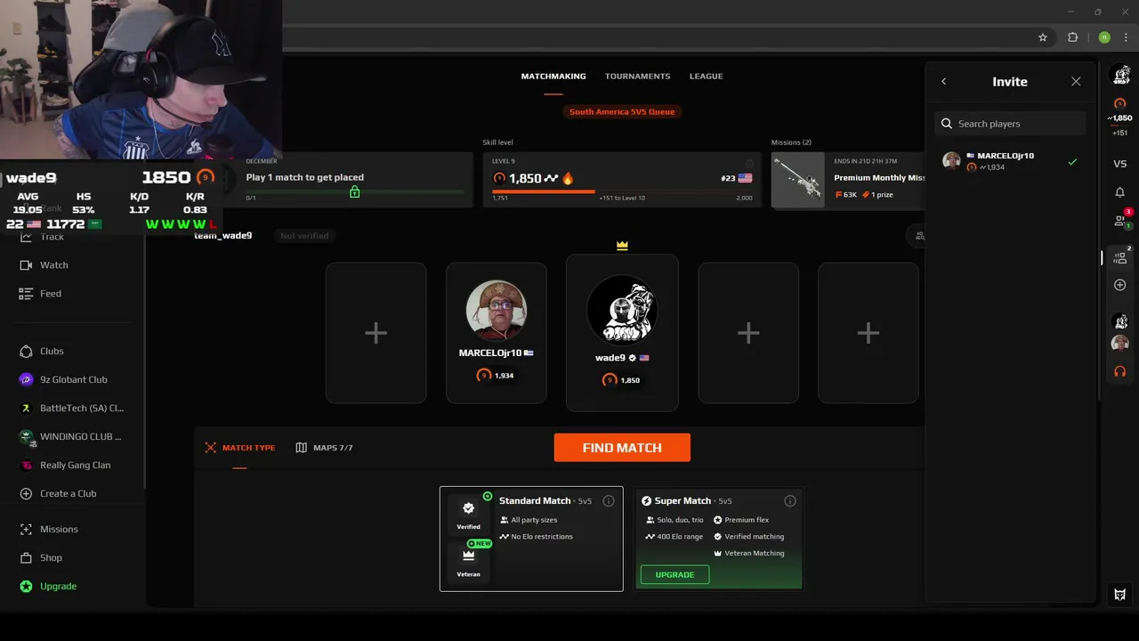Open info icon on Standard Match card

609,500
